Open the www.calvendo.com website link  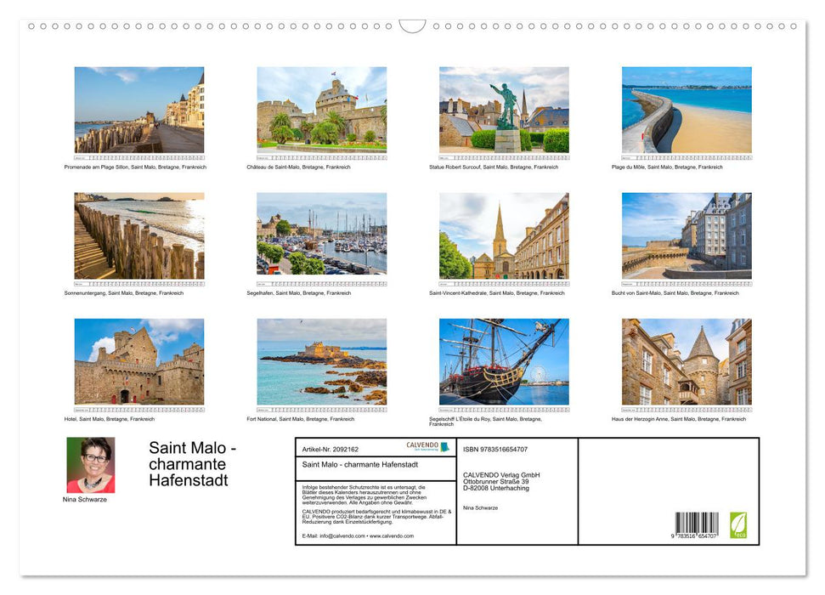coord(393,536)
